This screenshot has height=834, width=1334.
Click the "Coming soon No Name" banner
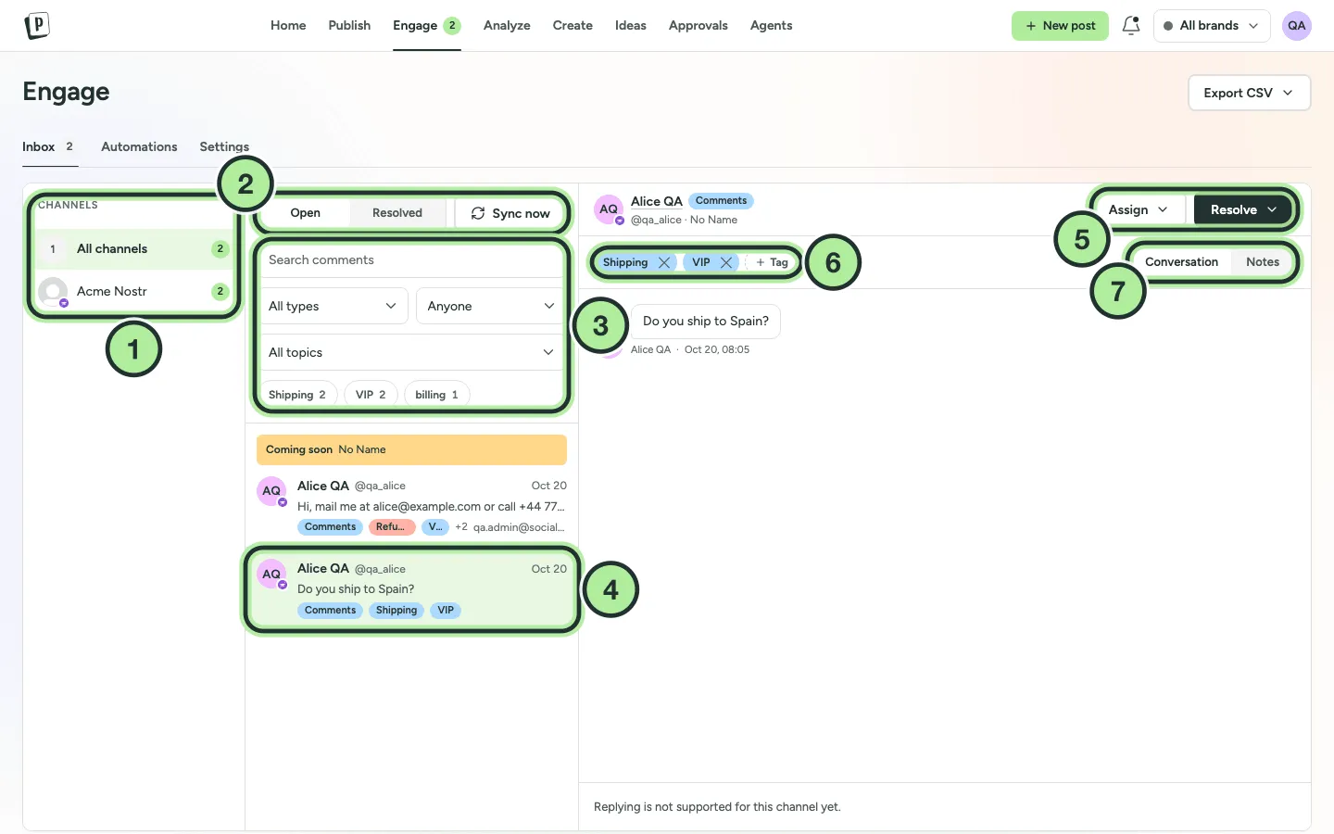click(411, 449)
